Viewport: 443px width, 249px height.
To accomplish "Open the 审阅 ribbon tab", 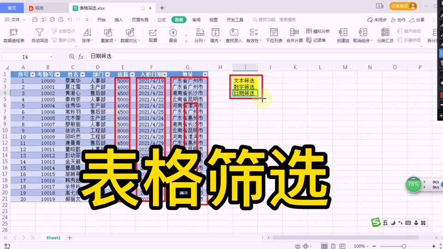I will [x=196, y=20].
